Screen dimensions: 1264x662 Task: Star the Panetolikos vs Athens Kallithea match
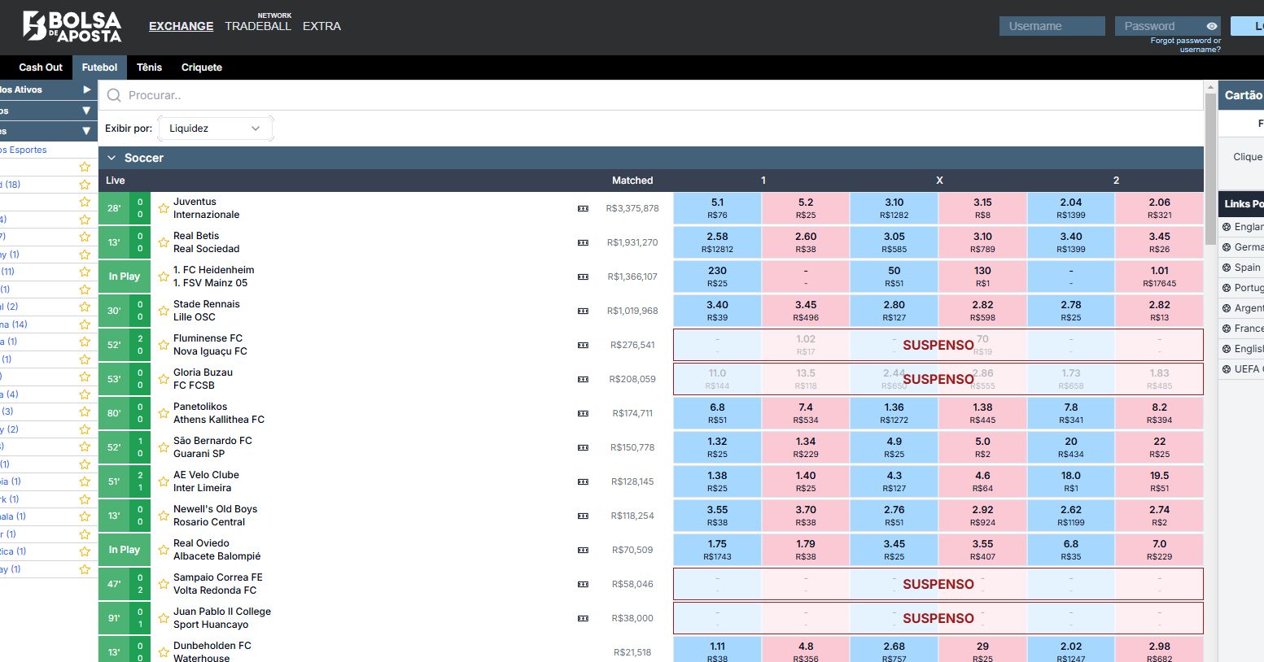(x=164, y=413)
